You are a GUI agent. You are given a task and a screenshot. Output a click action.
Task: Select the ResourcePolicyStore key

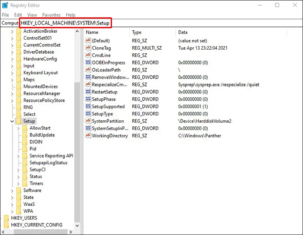[44, 100]
